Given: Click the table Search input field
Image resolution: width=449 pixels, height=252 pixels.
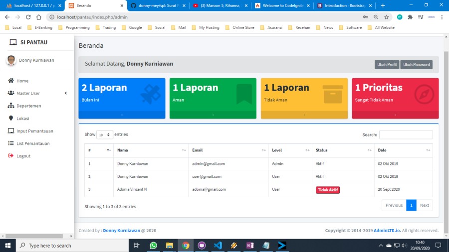Looking at the screenshot, I should 406,134.
